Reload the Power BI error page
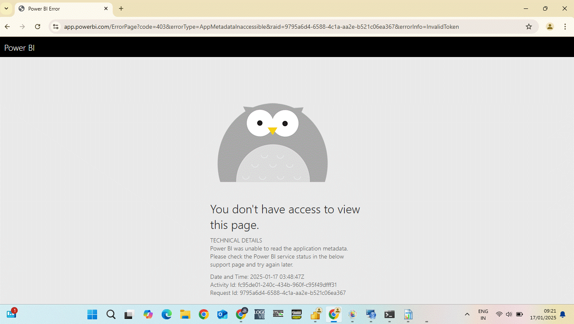This screenshot has height=324, width=574. 38,27
